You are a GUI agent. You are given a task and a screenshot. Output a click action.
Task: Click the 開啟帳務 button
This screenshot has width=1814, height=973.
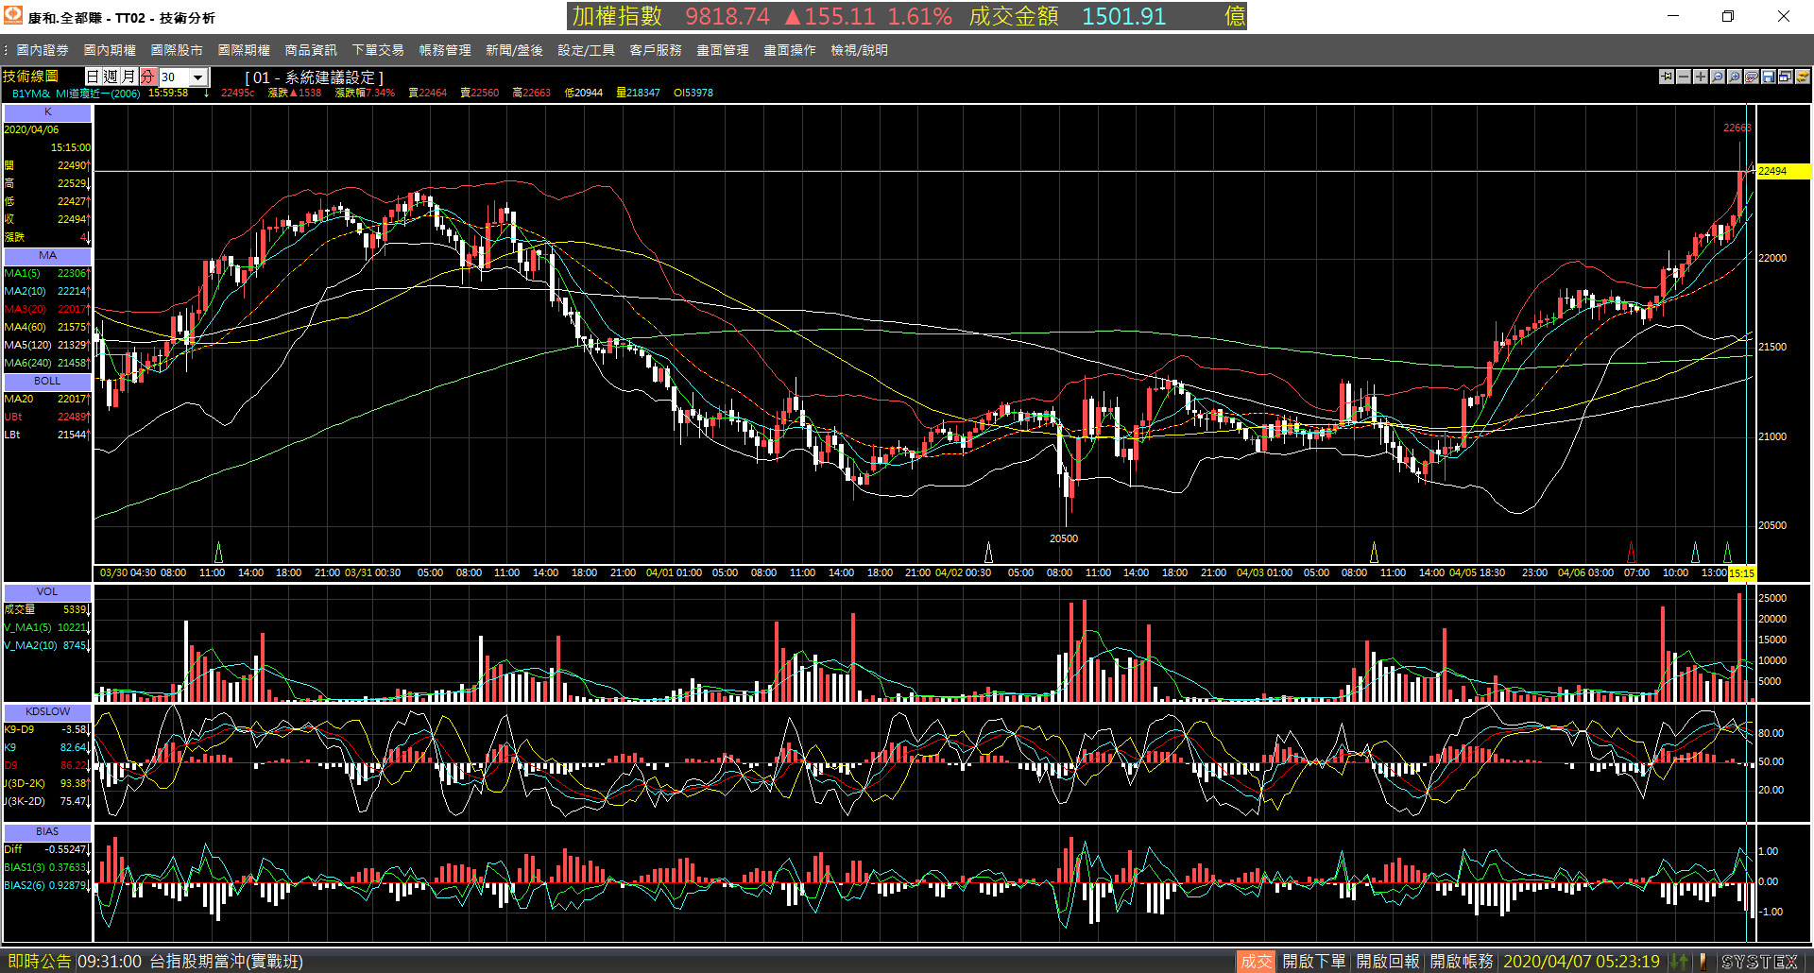1462,962
